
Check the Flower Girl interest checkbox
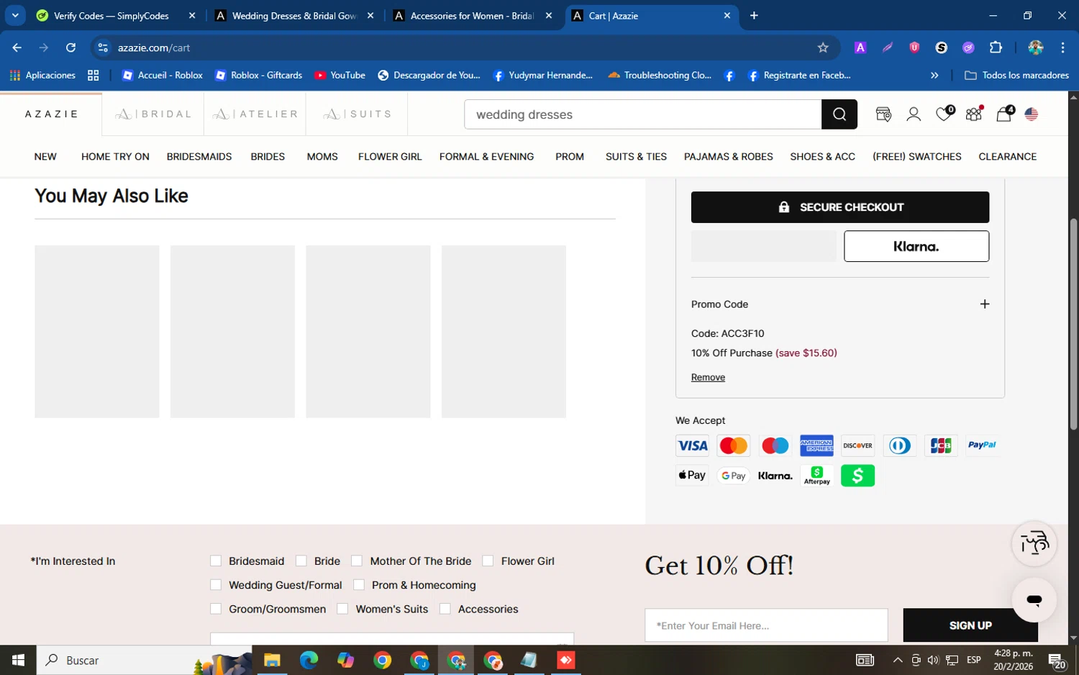488,561
